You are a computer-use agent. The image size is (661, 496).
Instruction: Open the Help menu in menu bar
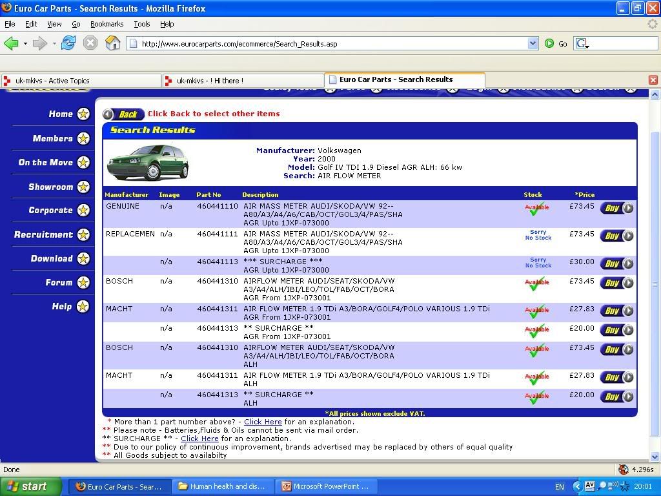click(x=167, y=24)
